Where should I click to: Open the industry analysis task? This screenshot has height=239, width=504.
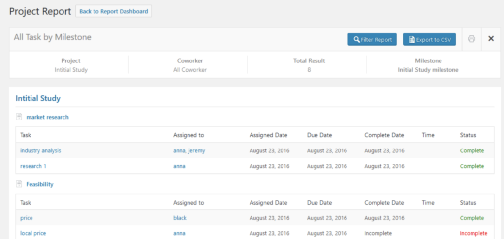pyautogui.click(x=40, y=150)
